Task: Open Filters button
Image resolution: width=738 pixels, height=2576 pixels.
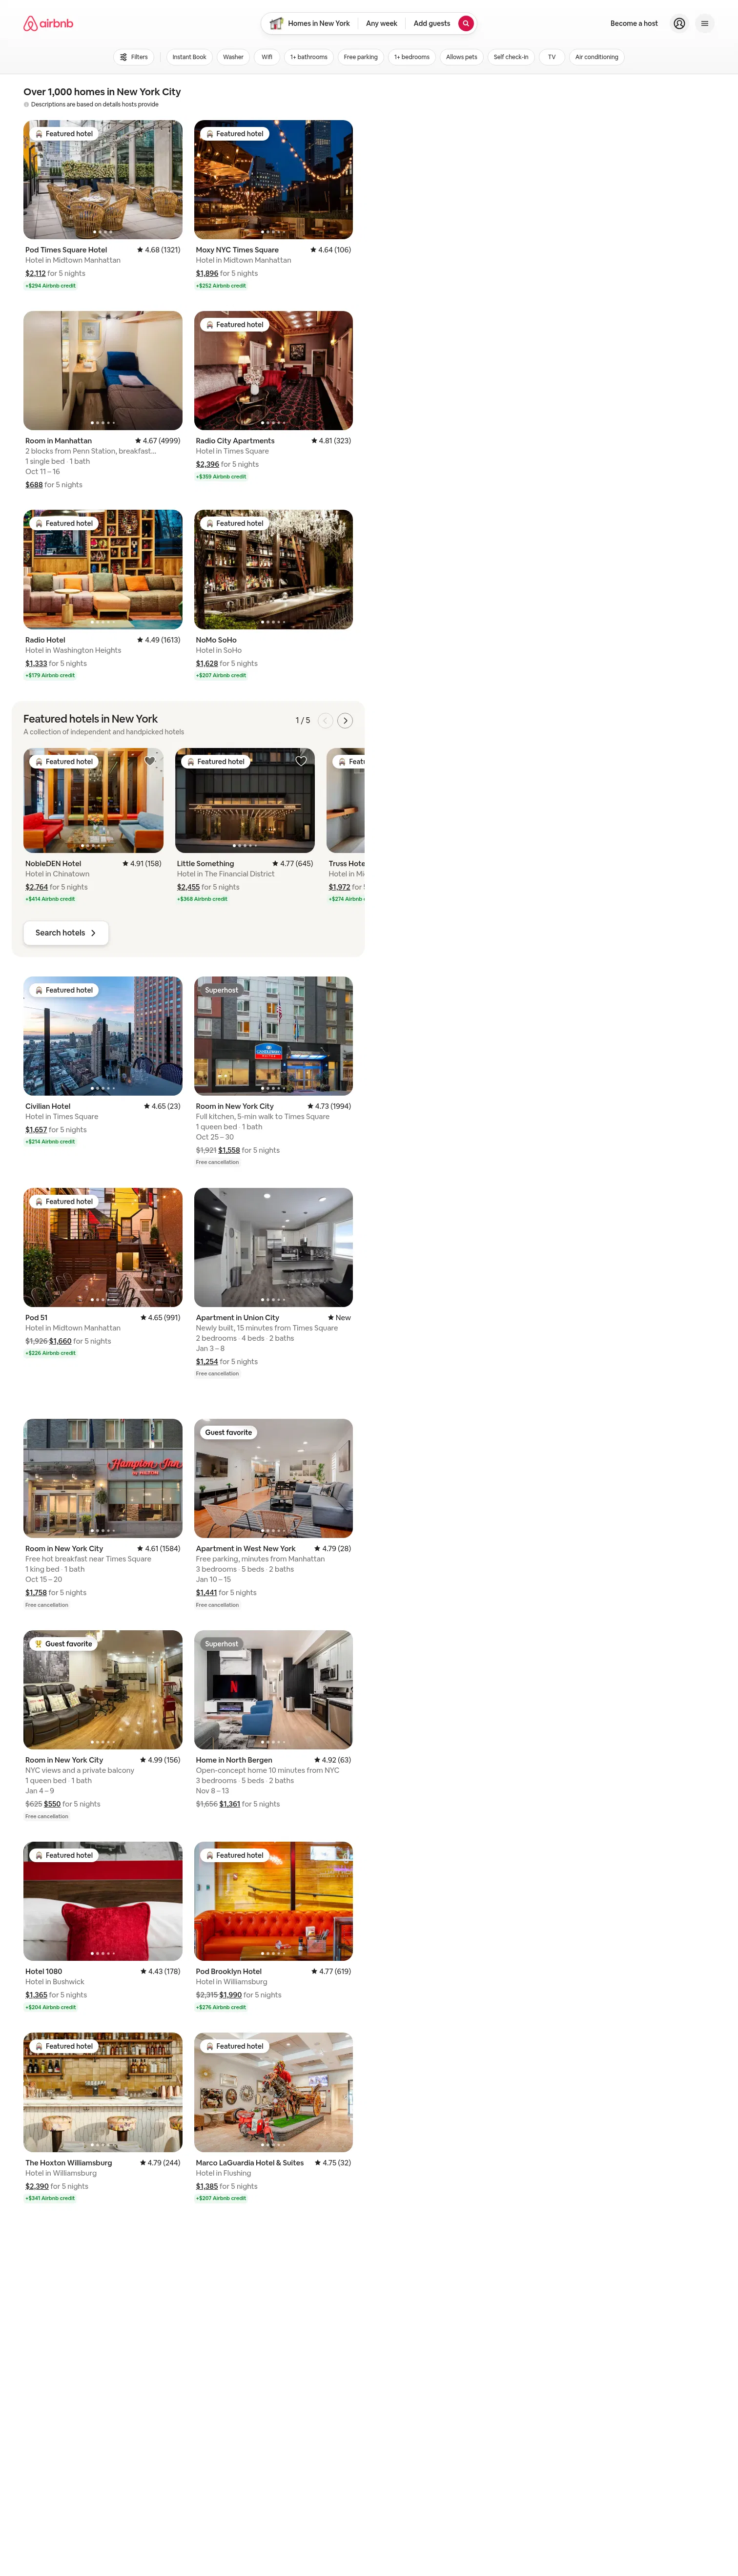Action: (x=134, y=57)
